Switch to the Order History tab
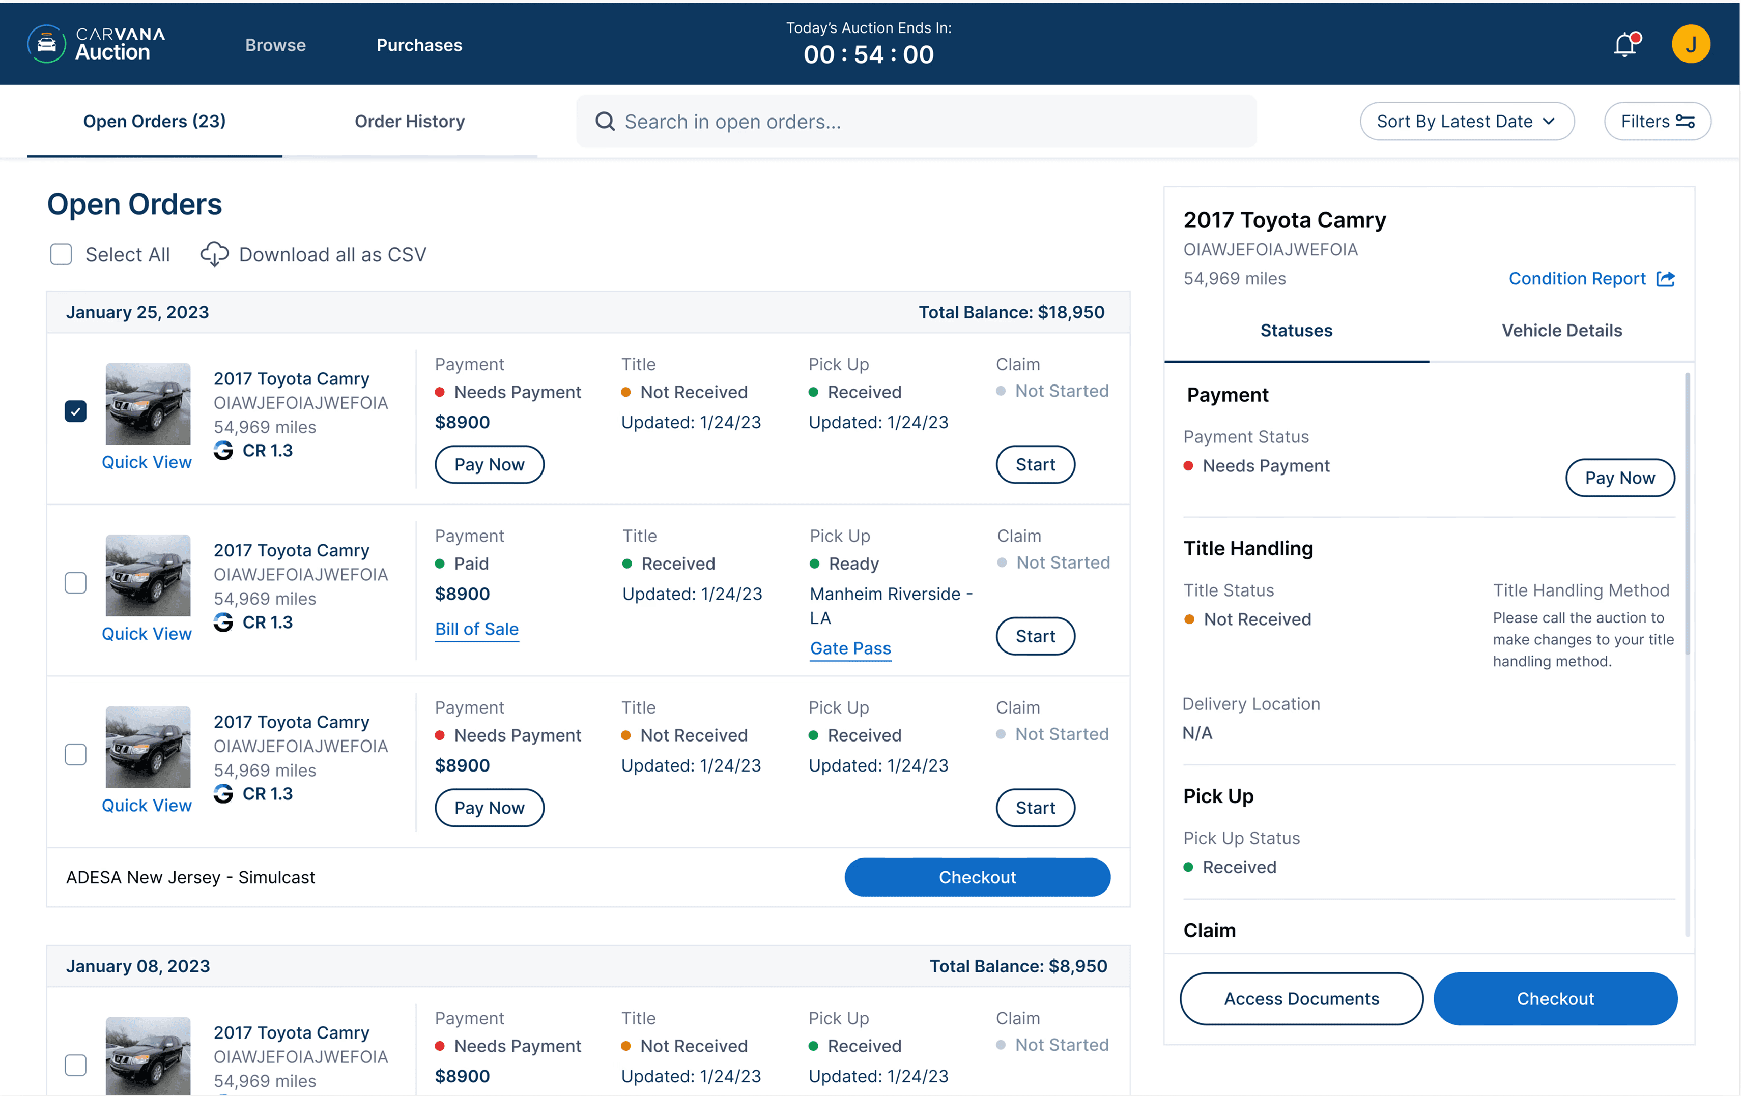Image resolution: width=1741 pixels, height=1096 pixels. pyautogui.click(x=409, y=122)
